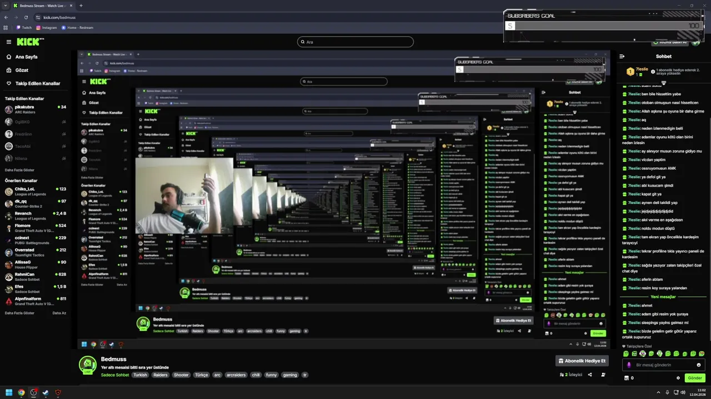Open ccinext PUBG channel

click(36, 240)
